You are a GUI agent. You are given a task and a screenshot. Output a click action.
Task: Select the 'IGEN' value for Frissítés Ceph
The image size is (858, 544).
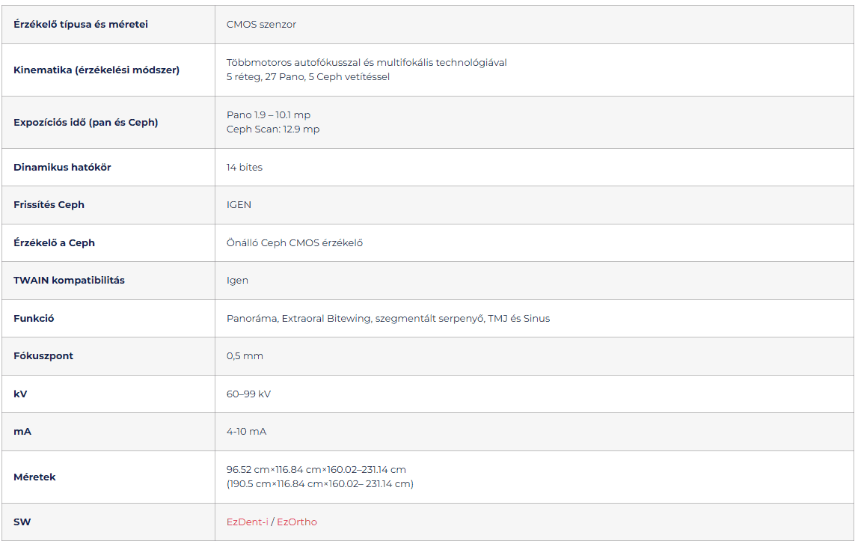point(239,204)
